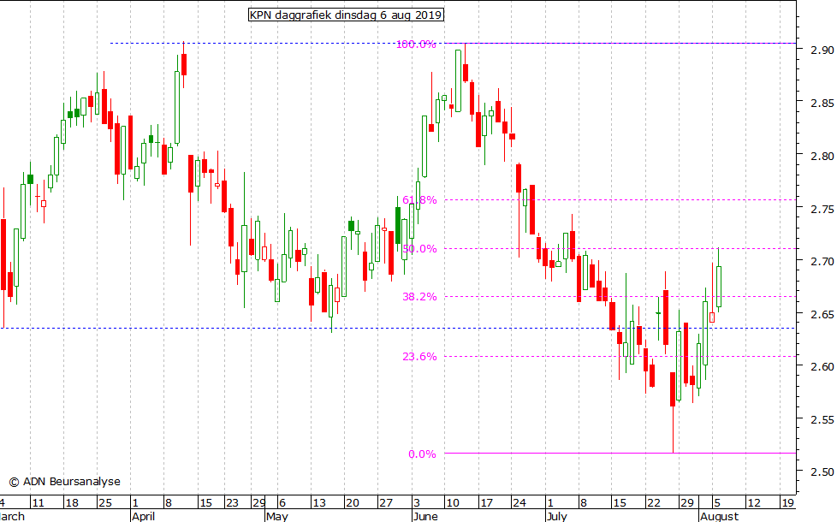Click date label 23 in April
Viewport: 837px width, 522px height.
click(x=232, y=503)
